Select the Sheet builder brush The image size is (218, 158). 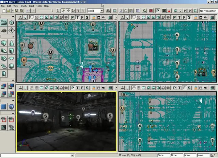point(12,58)
